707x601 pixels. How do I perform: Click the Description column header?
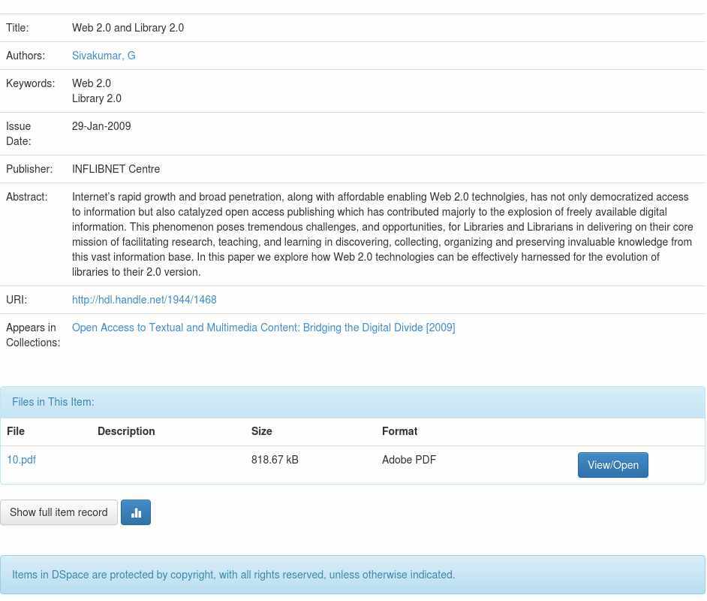pyautogui.click(x=126, y=431)
